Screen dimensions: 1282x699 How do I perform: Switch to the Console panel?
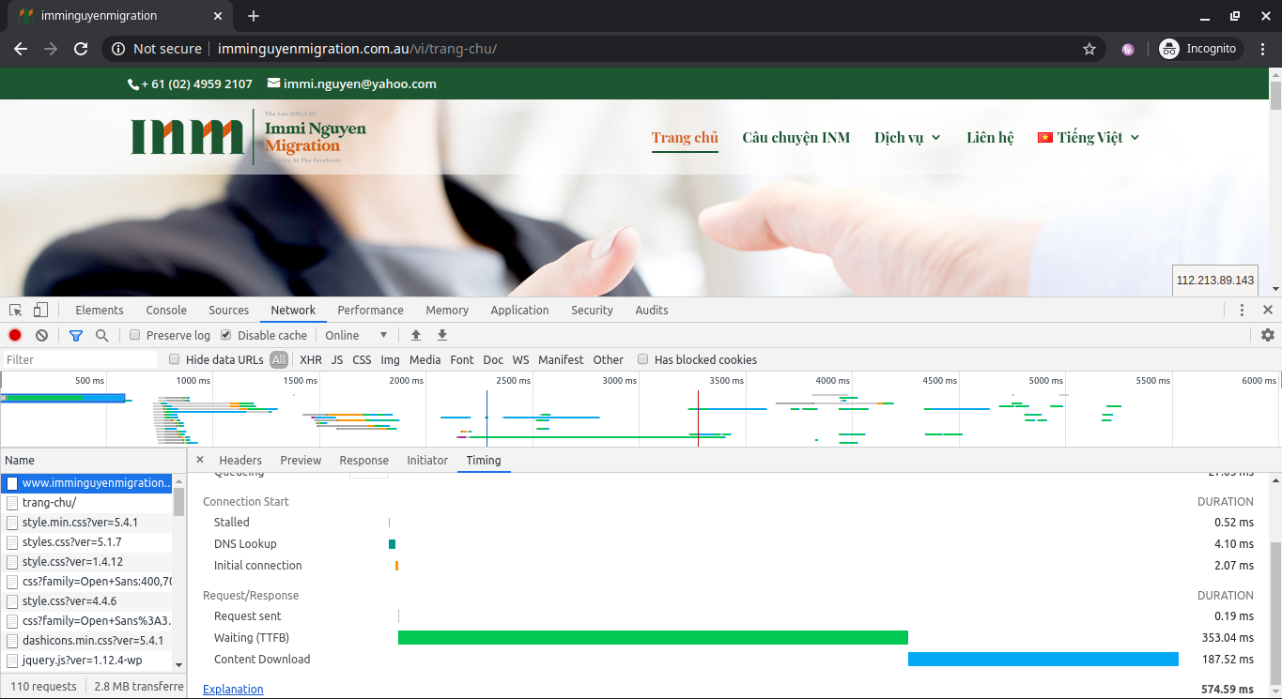[166, 310]
